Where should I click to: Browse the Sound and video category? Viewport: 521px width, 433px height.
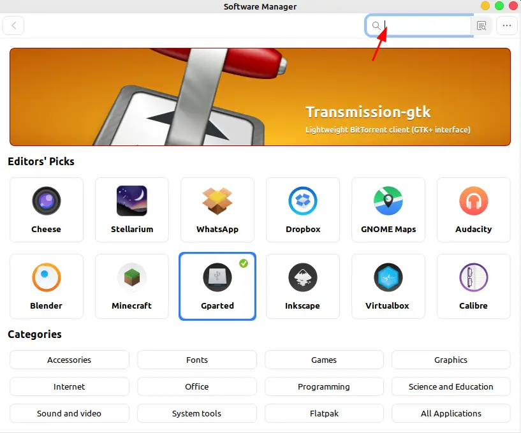pos(70,413)
